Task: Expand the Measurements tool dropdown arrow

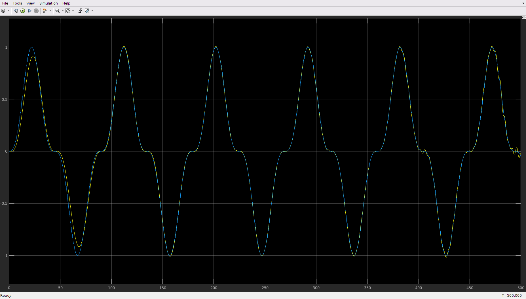Action: (92, 11)
